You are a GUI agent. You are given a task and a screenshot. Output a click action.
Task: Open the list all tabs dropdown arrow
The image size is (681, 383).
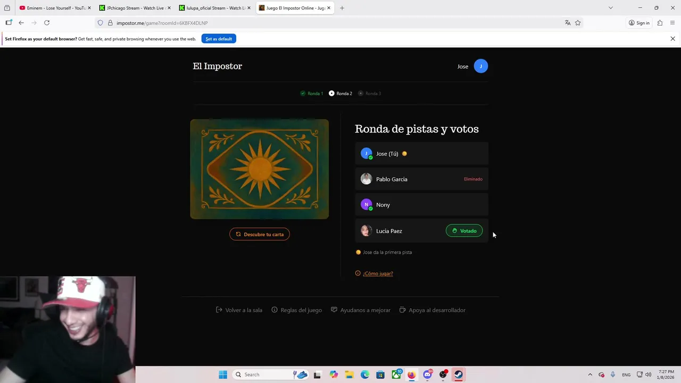[611, 8]
